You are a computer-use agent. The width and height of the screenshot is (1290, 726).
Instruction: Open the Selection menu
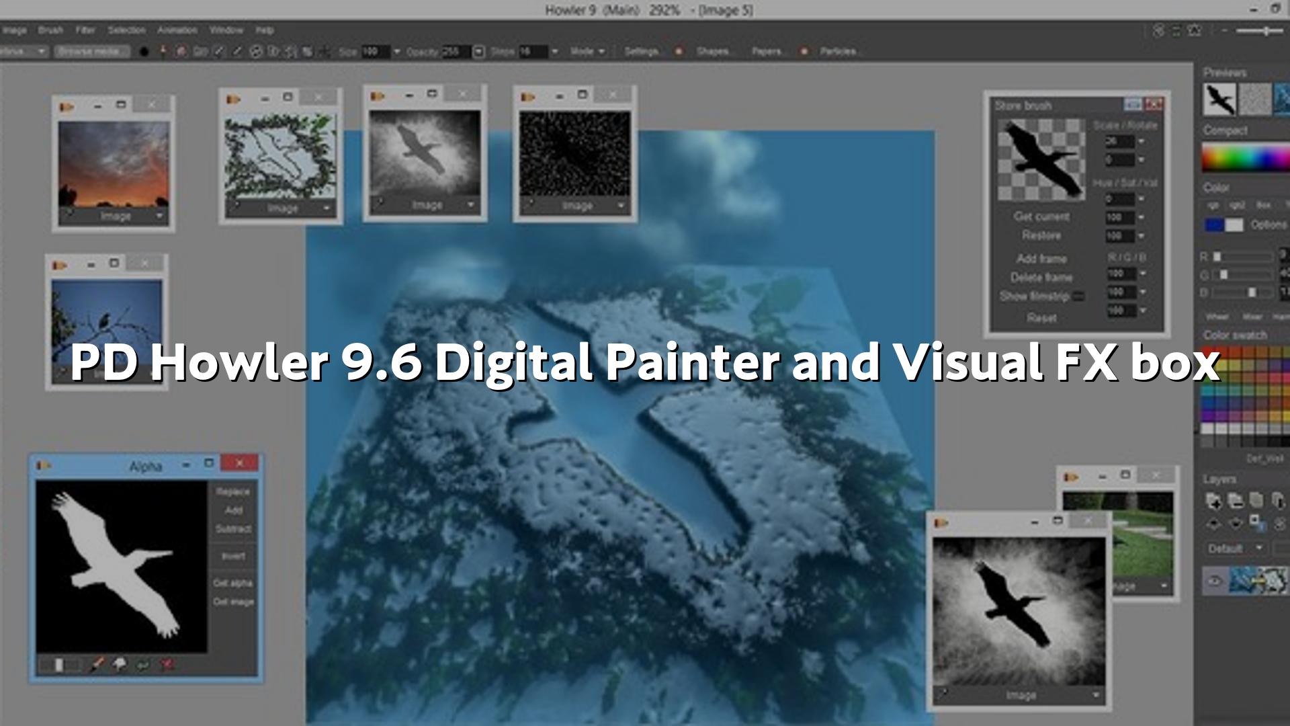[x=126, y=30]
